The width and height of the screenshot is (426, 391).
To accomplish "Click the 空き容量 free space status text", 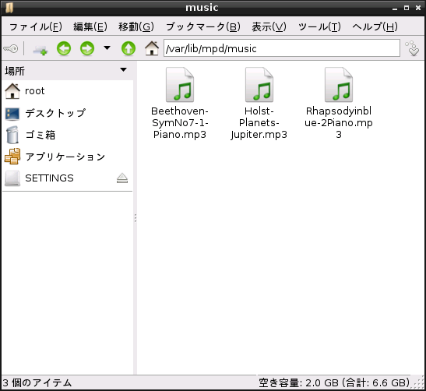I will click(x=334, y=383).
